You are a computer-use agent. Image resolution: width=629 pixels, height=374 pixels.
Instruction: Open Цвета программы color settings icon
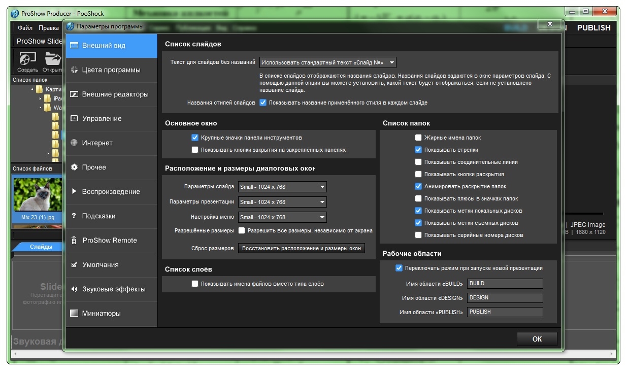point(74,70)
